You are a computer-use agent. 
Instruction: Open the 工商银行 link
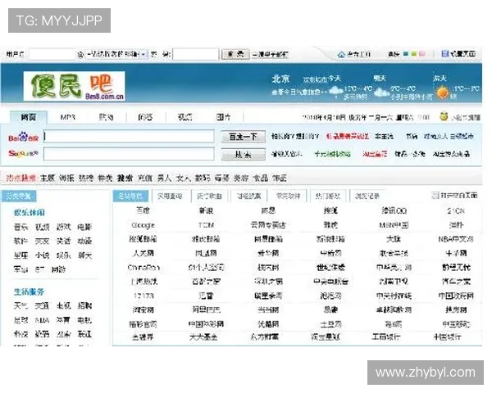click(x=385, y=337)
